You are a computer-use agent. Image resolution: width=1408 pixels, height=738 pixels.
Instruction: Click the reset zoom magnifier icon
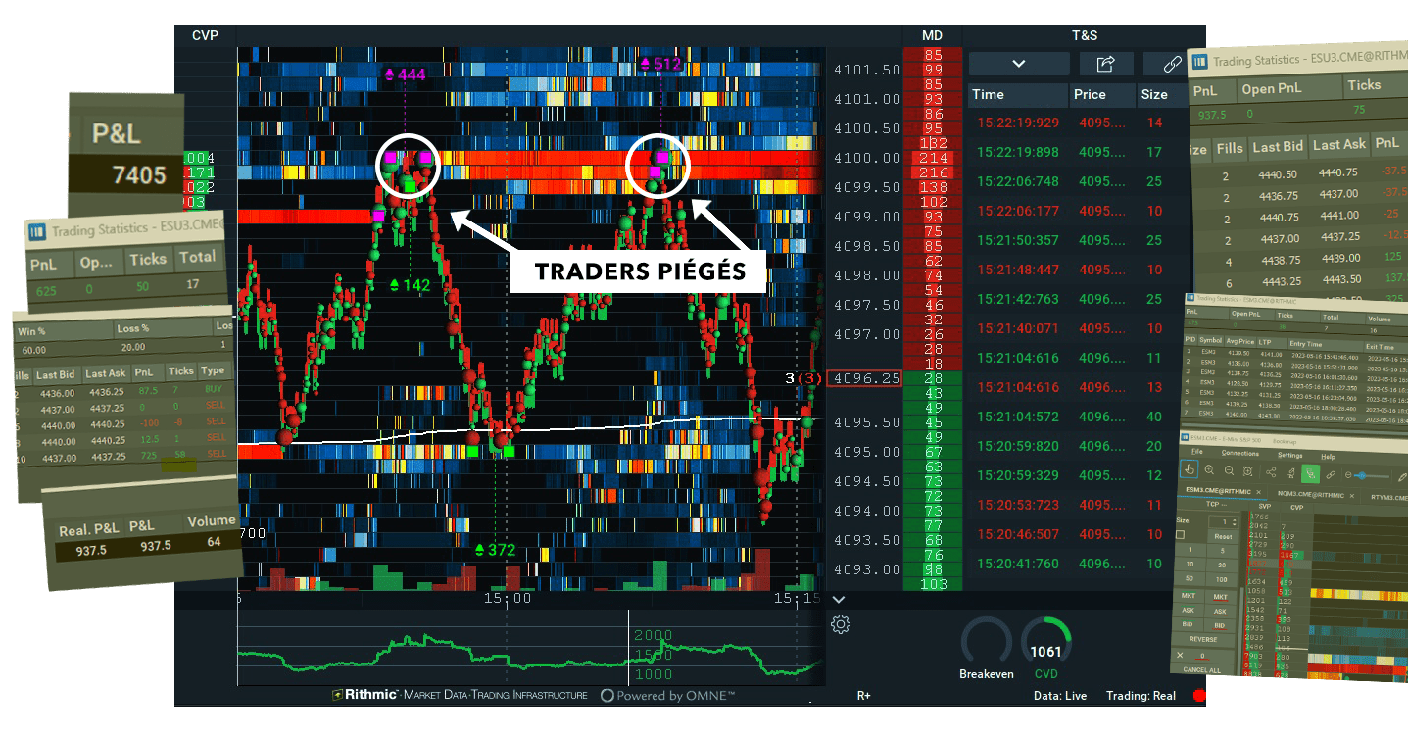(x=1247, y=471)
